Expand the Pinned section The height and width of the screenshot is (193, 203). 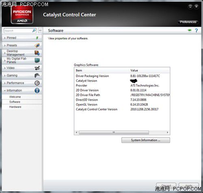tap(22, 38)
